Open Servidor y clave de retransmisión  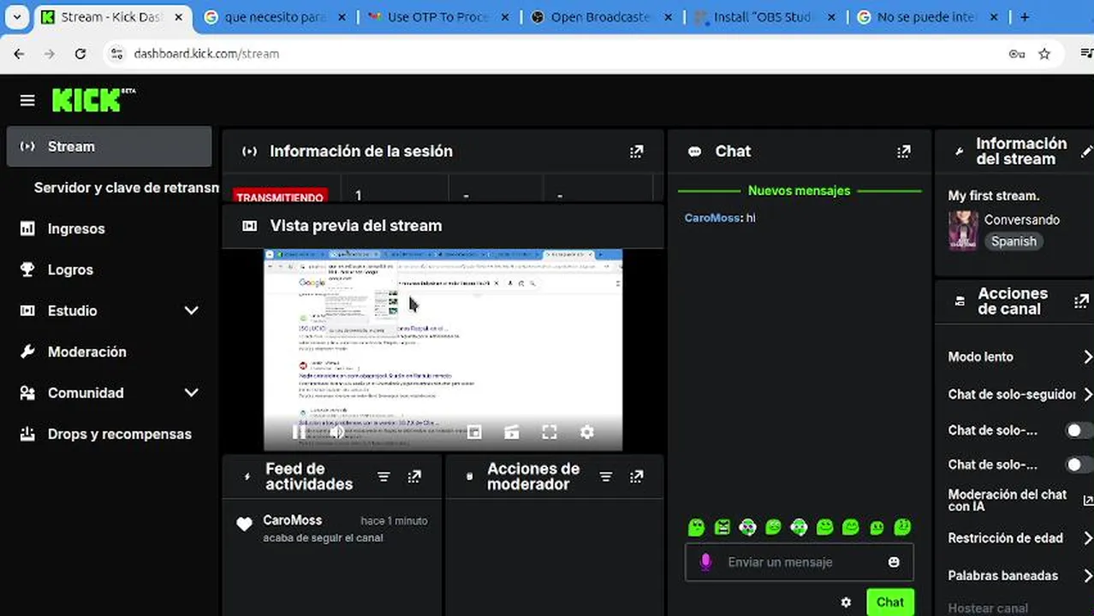tap(126, 187)
